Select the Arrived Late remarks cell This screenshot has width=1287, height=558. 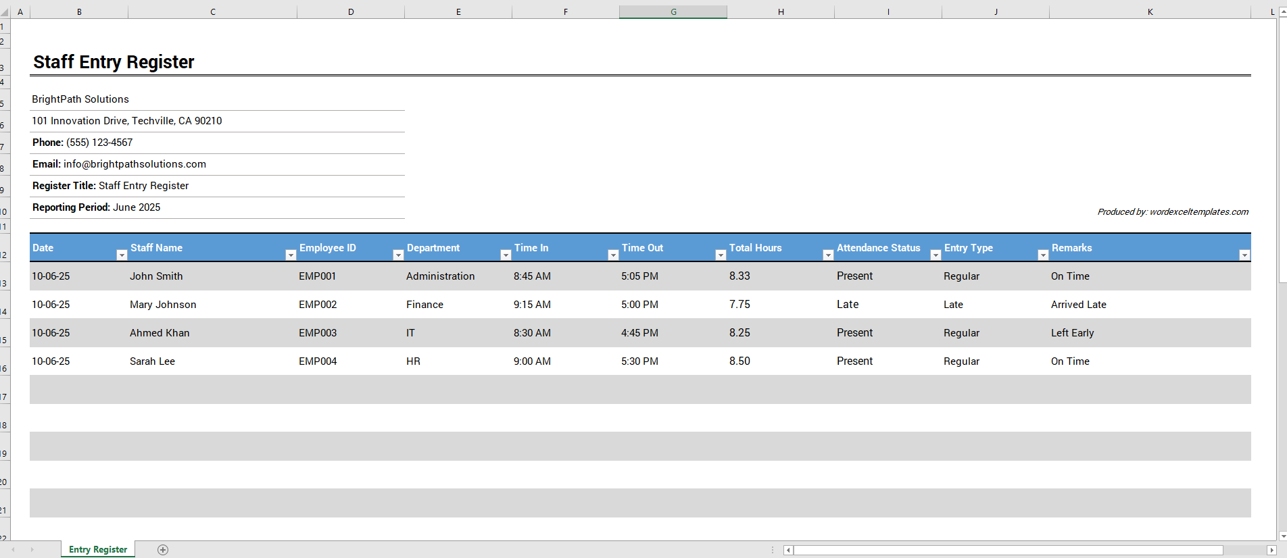pos(1150,304)
